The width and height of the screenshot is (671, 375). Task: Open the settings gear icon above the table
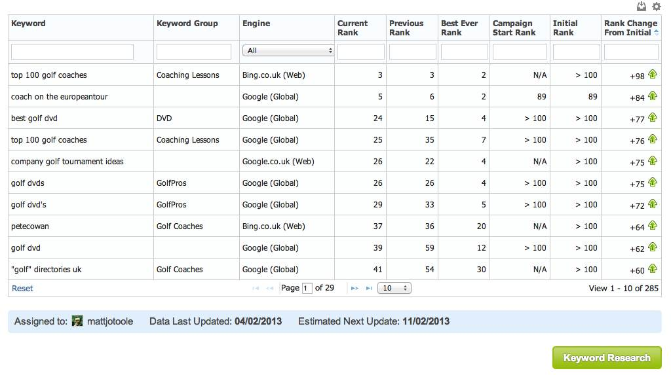(657, 7)
